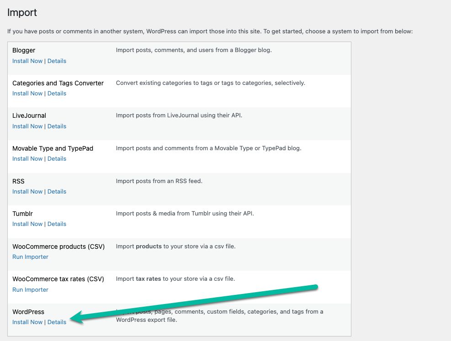Select the WordPress importer row title
This screenshot has height=341, width=451.
[28, 312]
